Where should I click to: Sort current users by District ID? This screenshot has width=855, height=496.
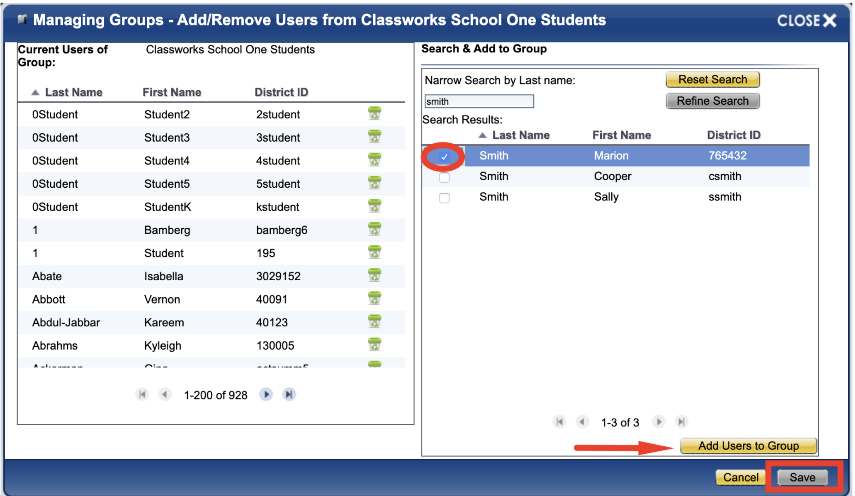tap(281, 92)
